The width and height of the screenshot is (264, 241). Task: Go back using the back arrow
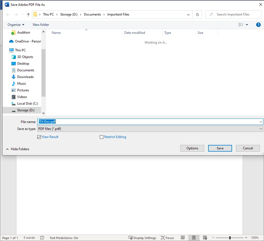8,14
